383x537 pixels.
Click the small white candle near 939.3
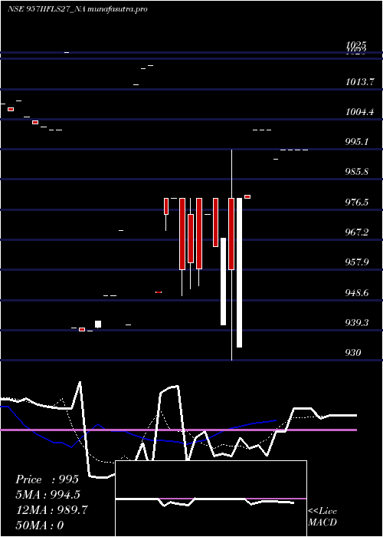(98, 324)
